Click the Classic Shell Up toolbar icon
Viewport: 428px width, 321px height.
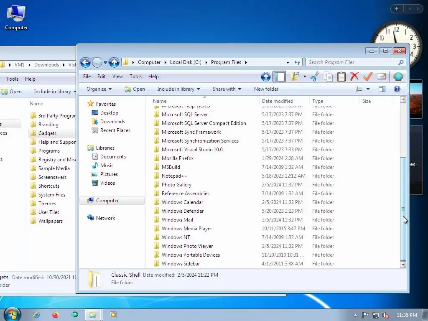(x=265, y=77)
